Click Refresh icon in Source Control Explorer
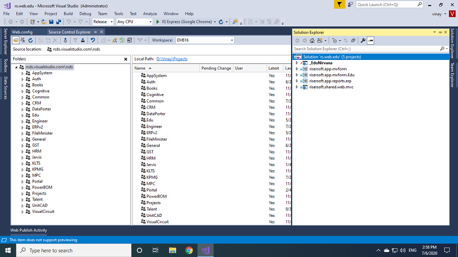The image size is (458, 257). [31, 40]
